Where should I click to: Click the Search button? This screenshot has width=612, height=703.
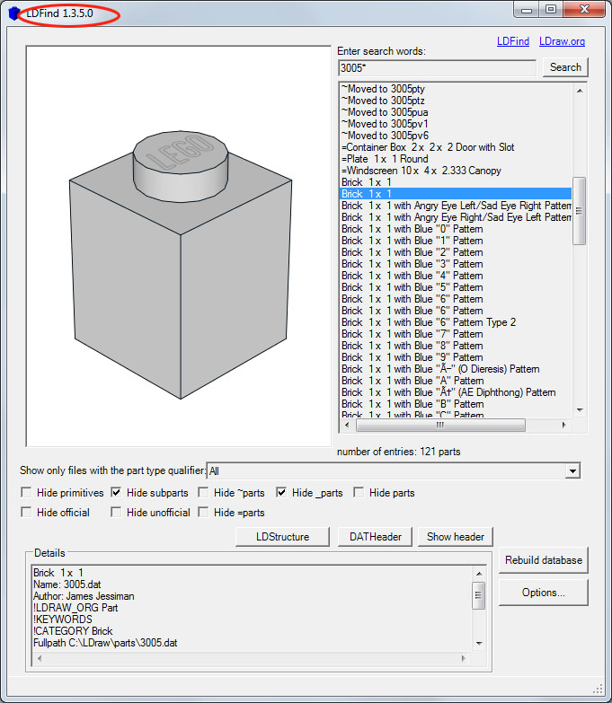pyautogui.click(x=565, y=67)
